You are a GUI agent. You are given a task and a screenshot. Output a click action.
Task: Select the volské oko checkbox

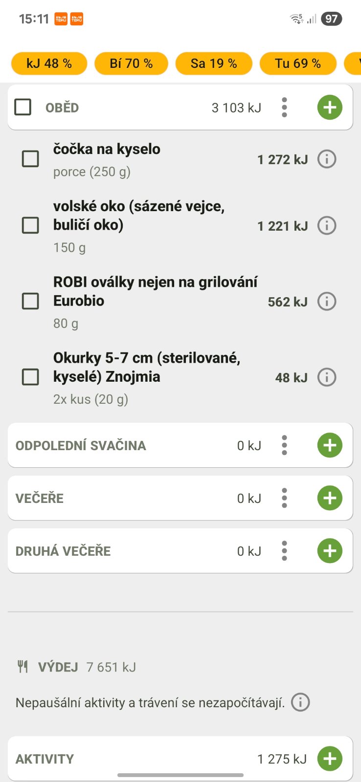click(x=30, y=225)
